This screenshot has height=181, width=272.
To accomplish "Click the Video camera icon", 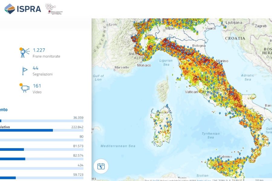I will [x=24, y=88].
